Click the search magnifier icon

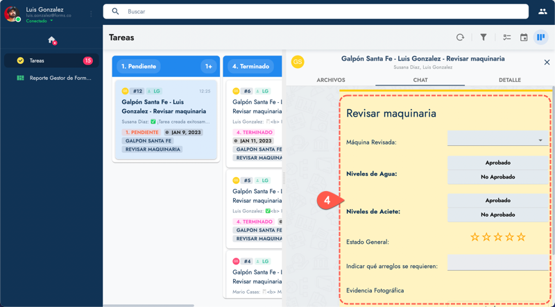point(115,11)
